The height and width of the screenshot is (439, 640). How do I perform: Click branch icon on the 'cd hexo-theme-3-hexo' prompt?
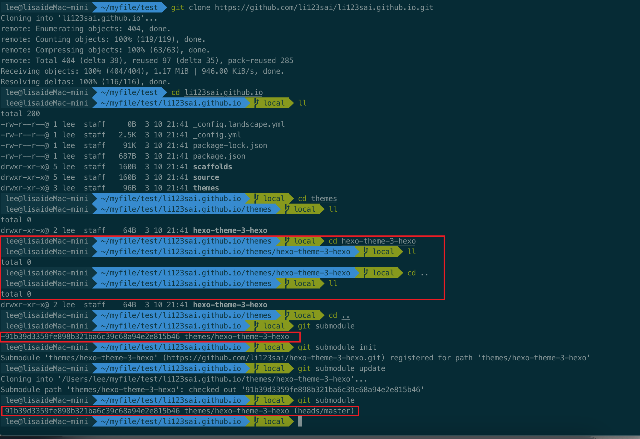click(x=287, y=241)
